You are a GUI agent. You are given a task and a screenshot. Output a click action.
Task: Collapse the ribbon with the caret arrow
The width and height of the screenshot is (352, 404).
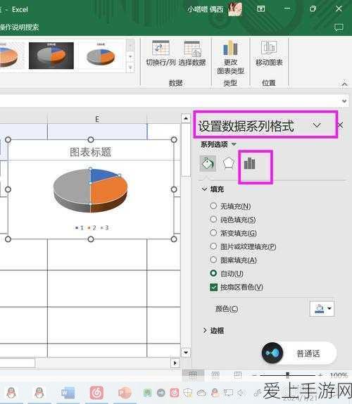pos(344,84)
